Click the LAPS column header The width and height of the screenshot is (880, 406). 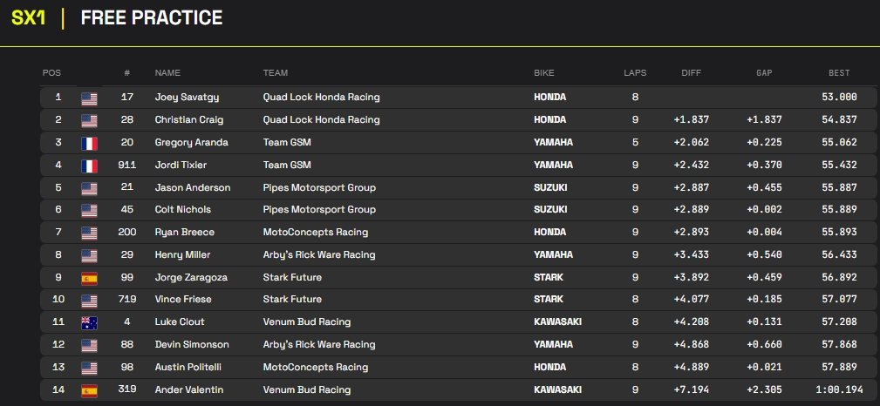635,73
